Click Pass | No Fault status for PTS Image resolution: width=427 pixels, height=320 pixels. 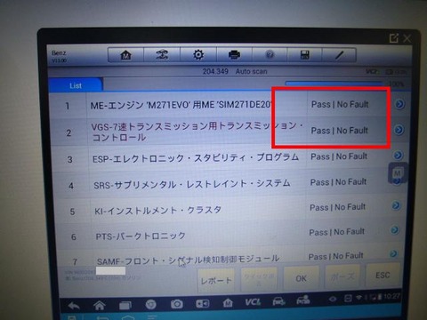336,232
